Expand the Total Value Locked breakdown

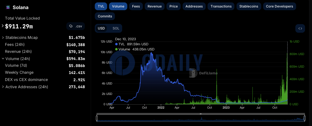(3, 26)
